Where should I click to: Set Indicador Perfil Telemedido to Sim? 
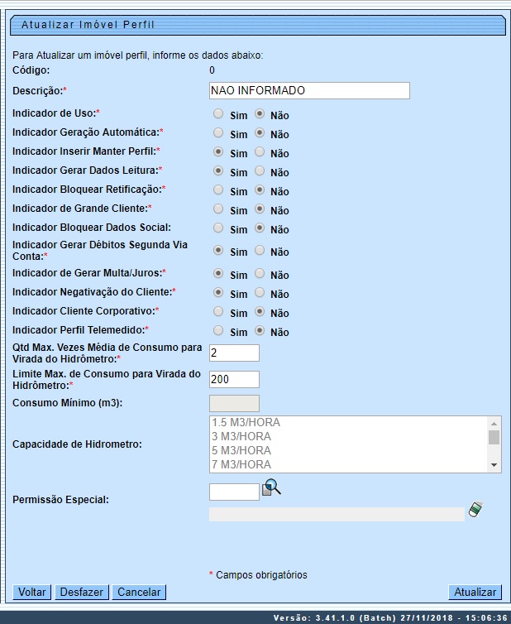(x=218, y=330)
